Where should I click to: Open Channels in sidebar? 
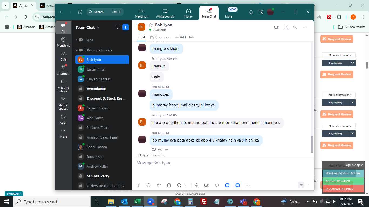[63, 70]
